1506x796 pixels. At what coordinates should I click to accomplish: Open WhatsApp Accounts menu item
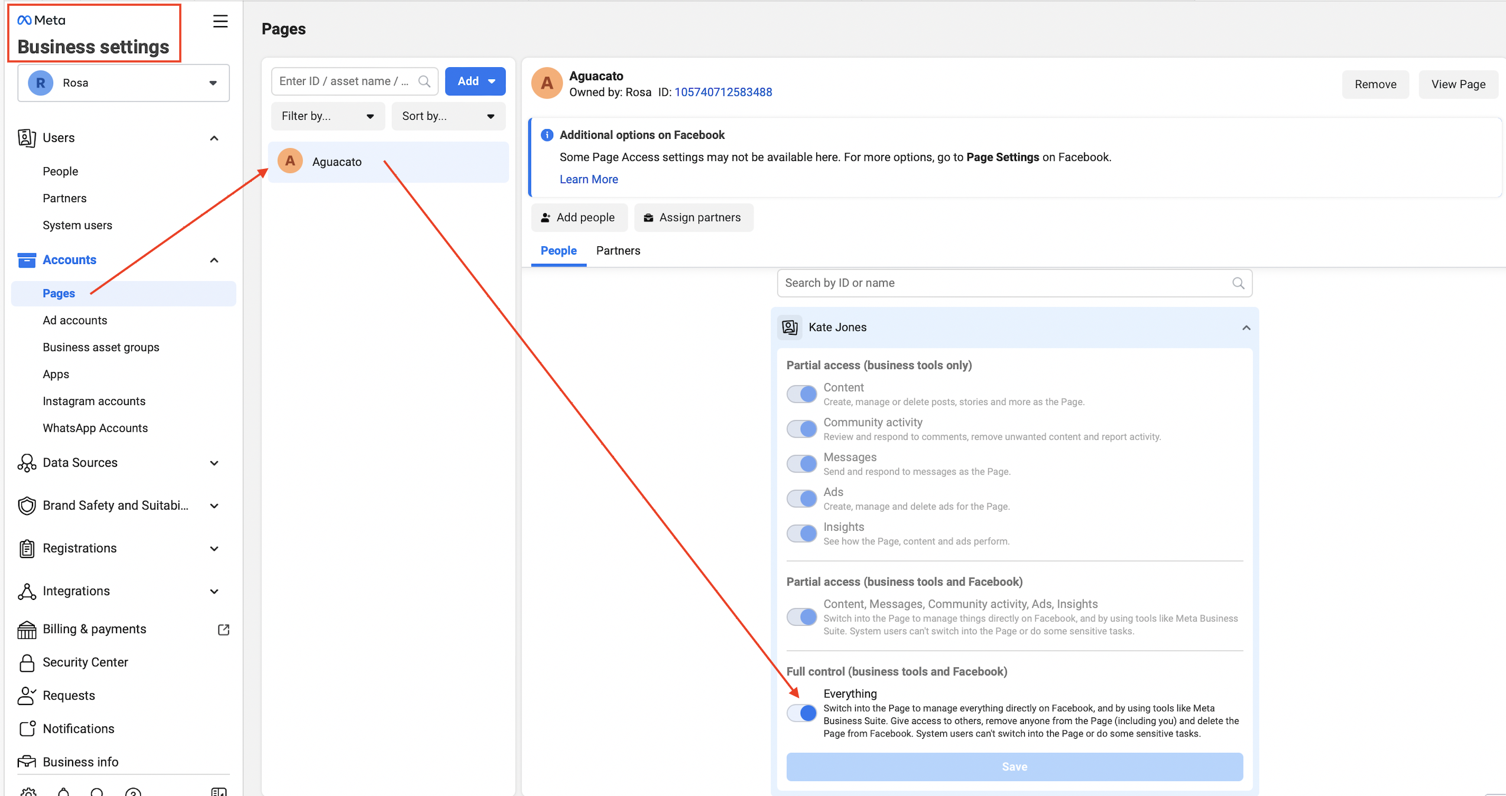pos(95,429)
